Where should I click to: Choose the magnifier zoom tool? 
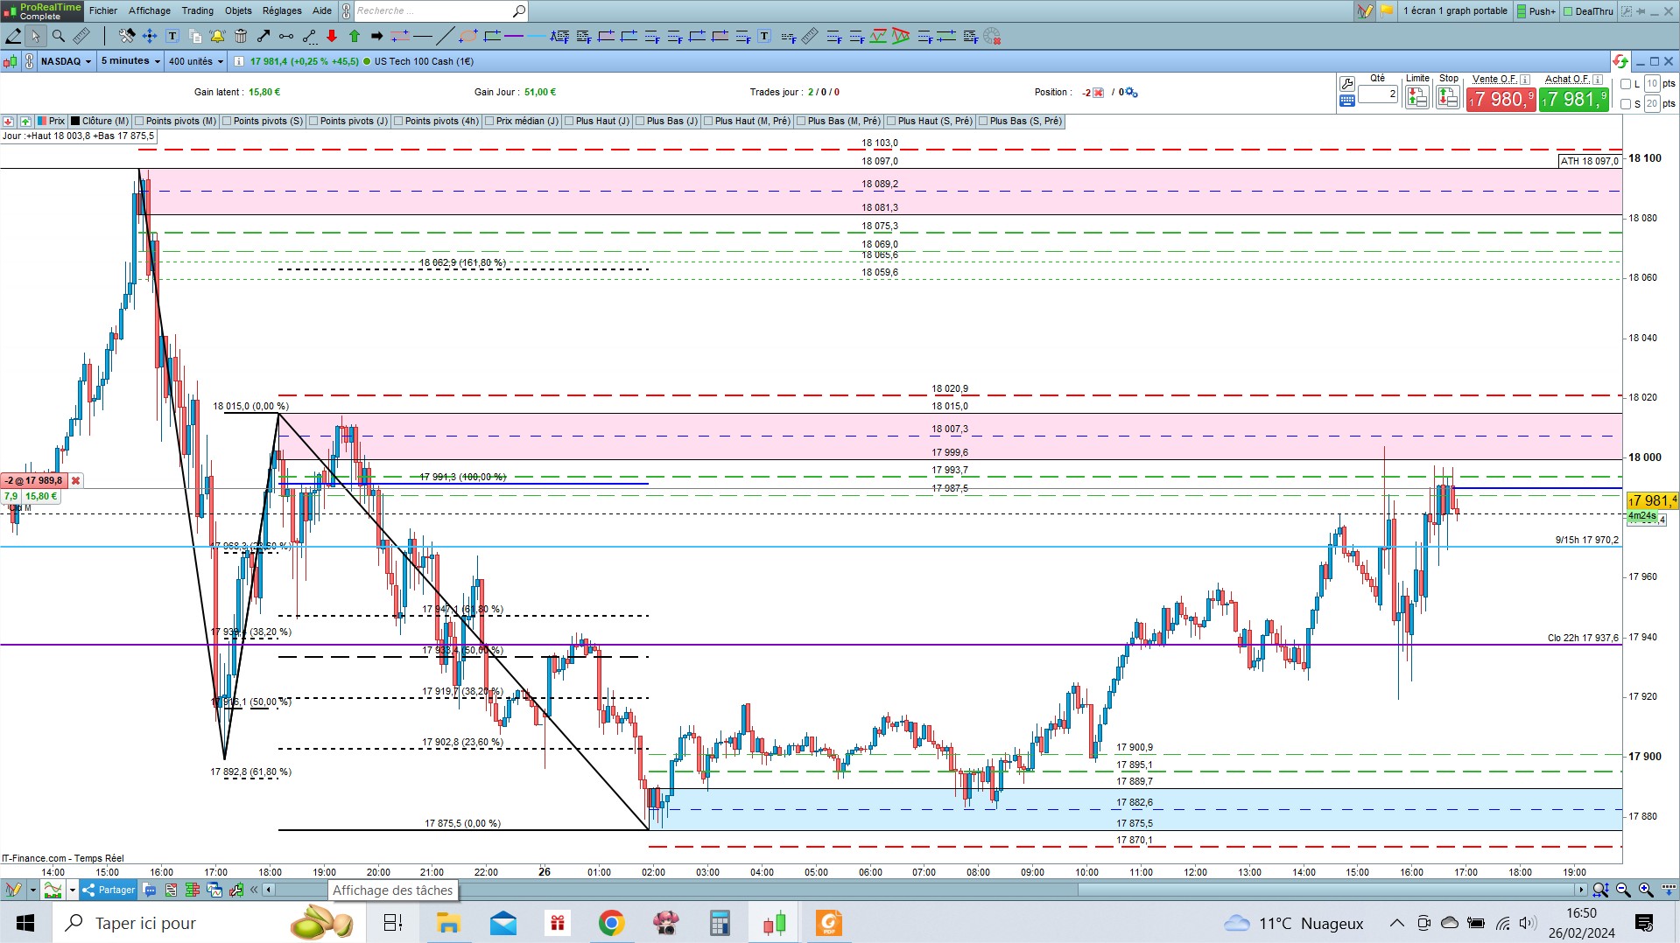59,36
